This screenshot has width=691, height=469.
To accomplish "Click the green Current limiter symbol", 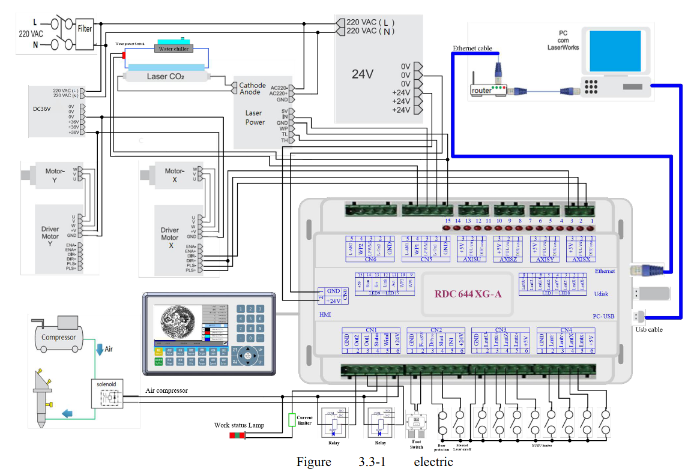I will [x=292, y=420].
